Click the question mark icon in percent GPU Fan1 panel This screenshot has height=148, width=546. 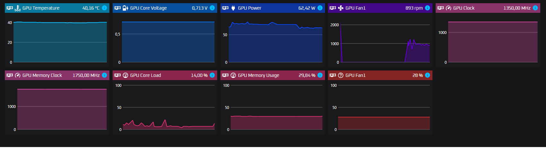(x=341, y=75)
